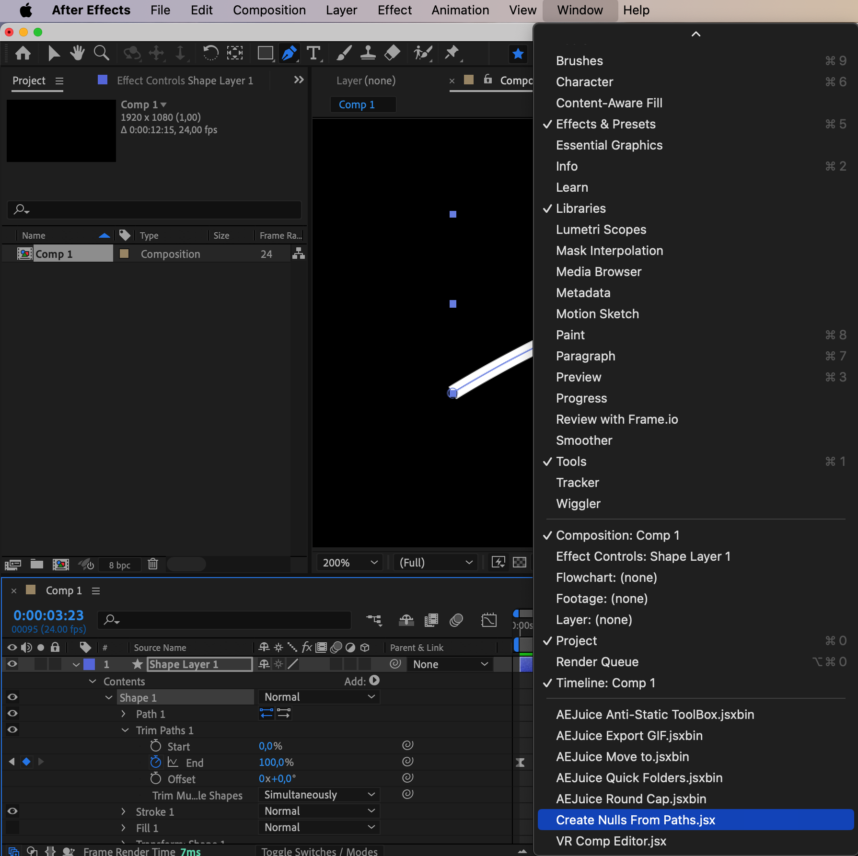858x856 pixels.
Task: Expand the Stroke 1 property group
Action: 124,811
